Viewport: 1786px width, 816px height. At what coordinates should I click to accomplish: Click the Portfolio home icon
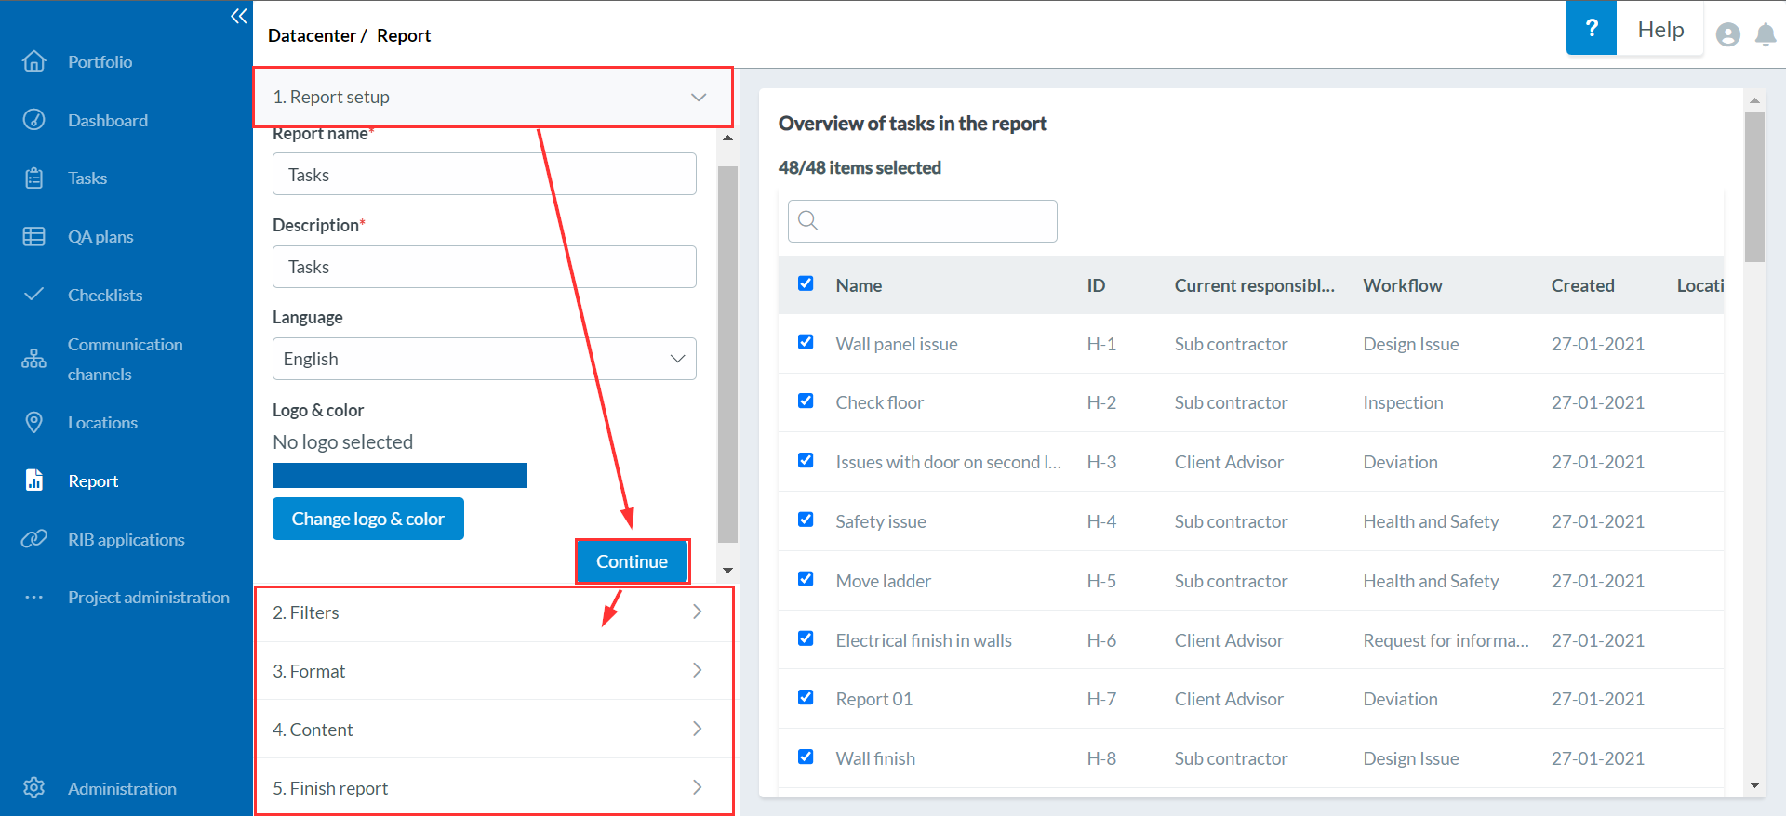[x=34, y=61]
